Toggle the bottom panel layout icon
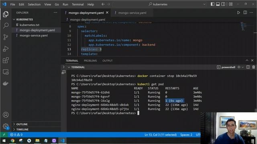Viewport: 257px width, 144px height. pos(218,4)
